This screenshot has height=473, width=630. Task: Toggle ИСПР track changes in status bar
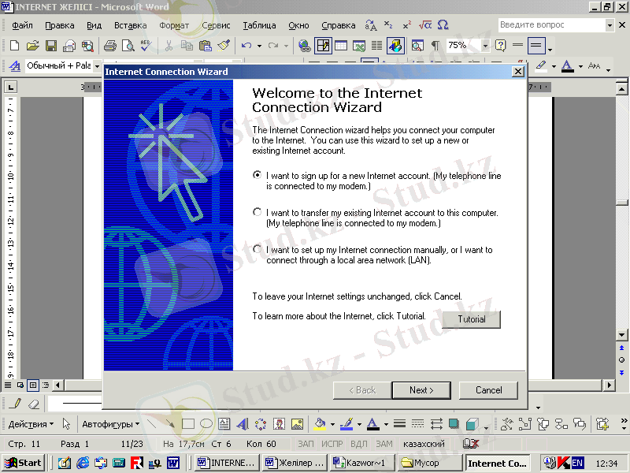coord(332,444)
